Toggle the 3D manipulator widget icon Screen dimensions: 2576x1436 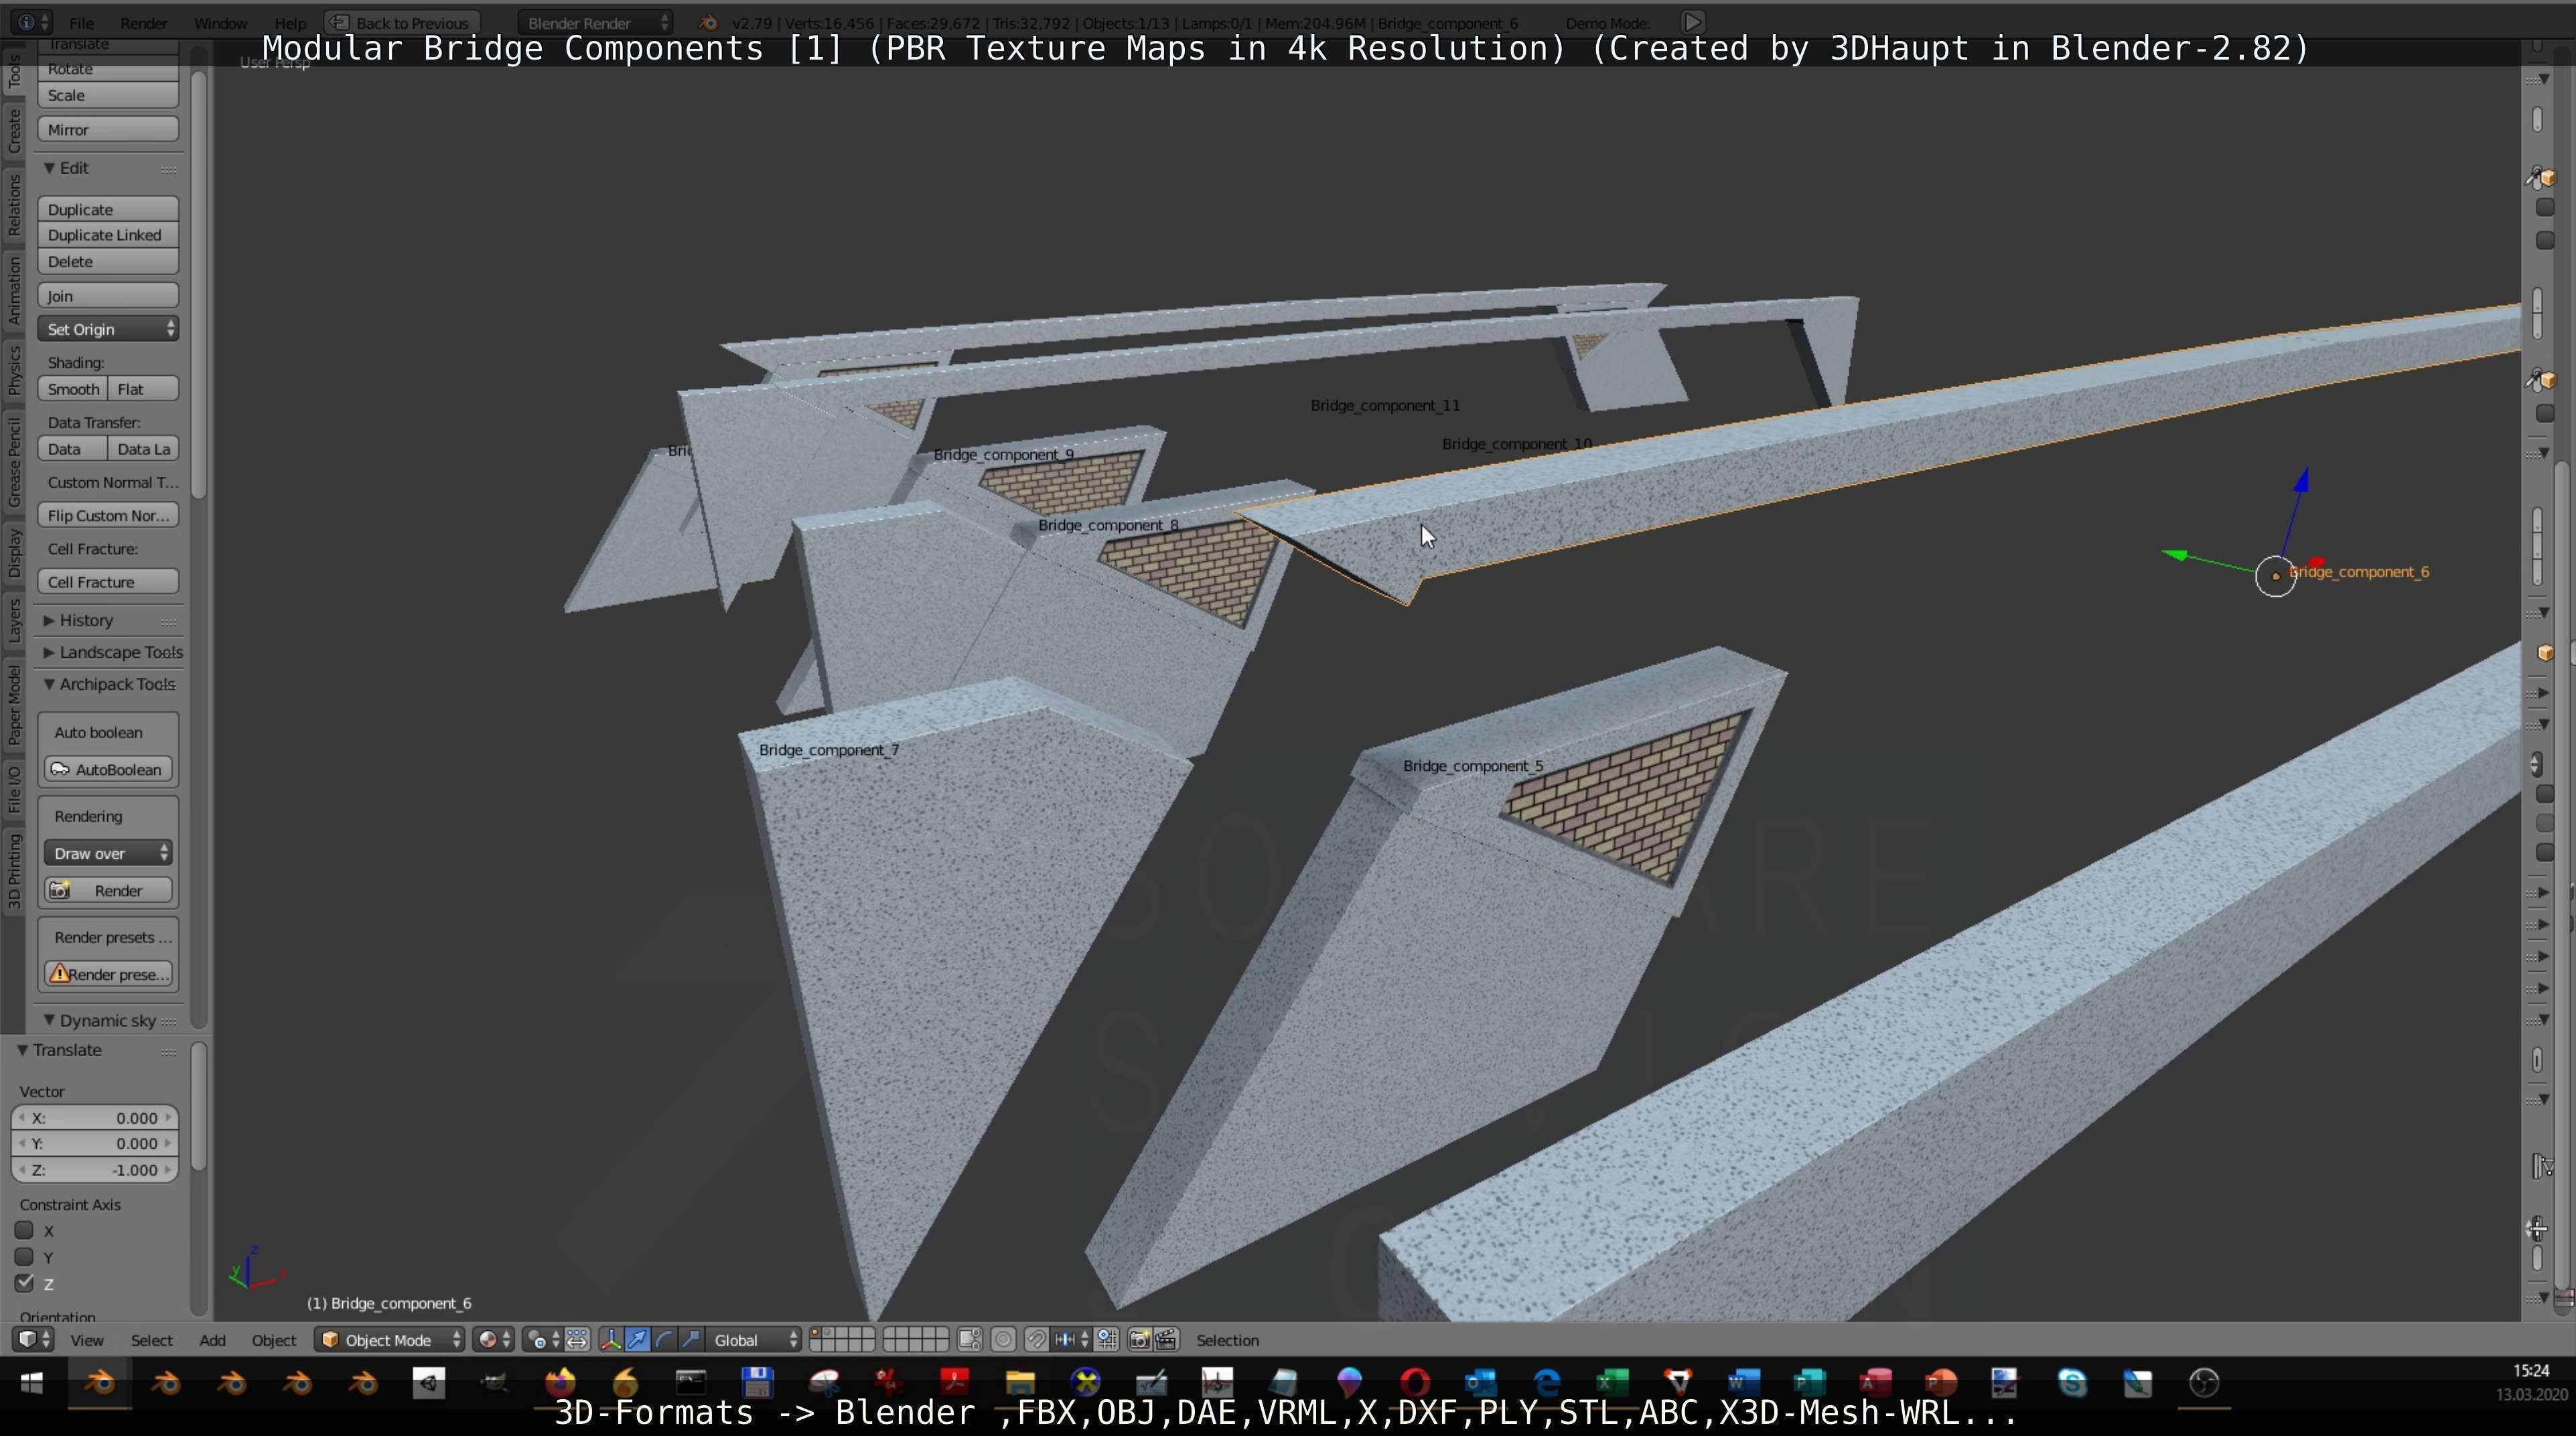point(611,1340)
